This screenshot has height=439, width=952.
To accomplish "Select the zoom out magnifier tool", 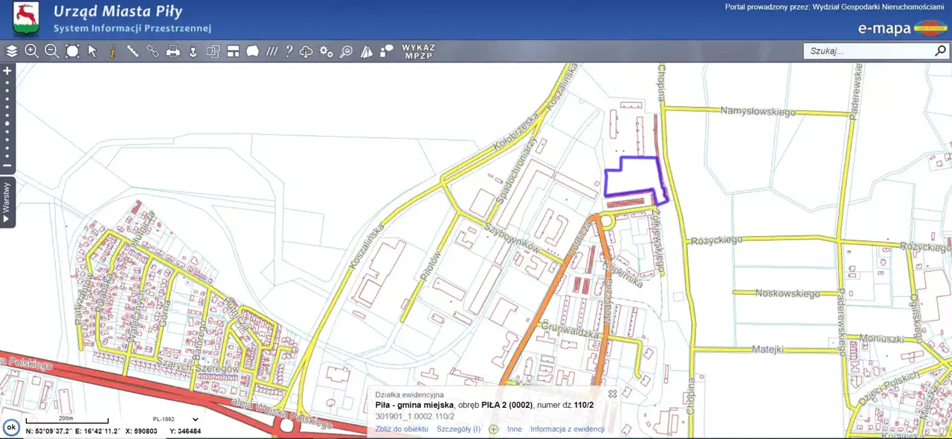I will (51, 51).
